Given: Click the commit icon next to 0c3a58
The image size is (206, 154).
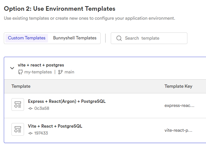Looking at the screenshot, I should coord(30,108).
